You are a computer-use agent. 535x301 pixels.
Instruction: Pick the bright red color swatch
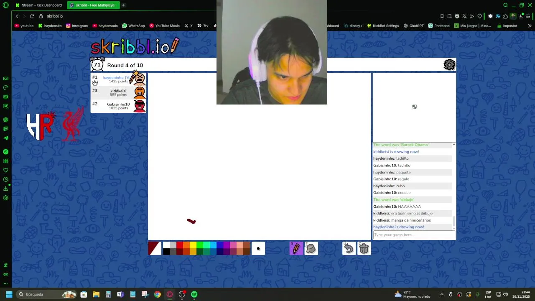180,245
